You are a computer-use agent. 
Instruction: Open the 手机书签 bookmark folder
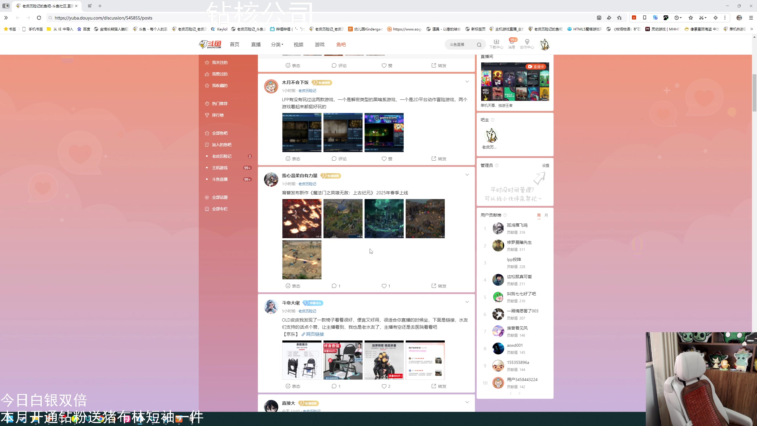tap(33, 29)
